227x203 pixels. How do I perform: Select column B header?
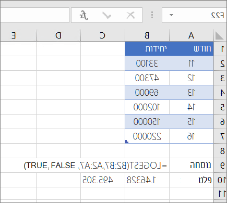[x=147, y=35]
